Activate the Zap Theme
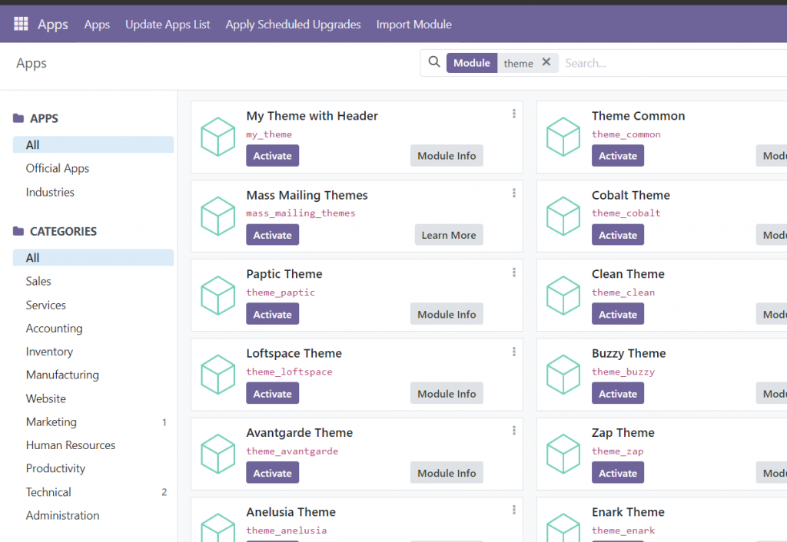This screenshot has height=542, width=787. [618, 472]
